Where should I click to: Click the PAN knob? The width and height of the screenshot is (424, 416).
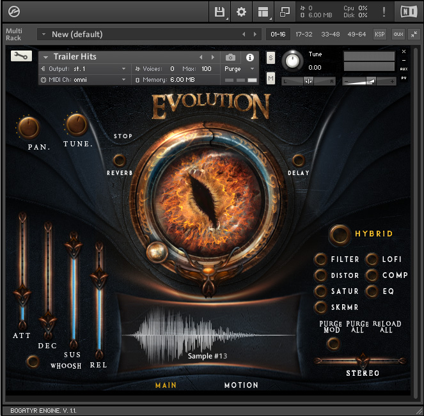(29, 128)
